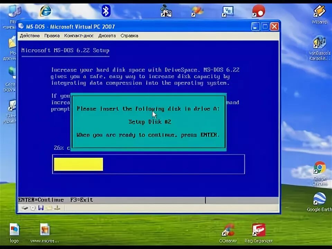
Task: Click the Virtual PC title bar icon
Action: coord(21,26)
